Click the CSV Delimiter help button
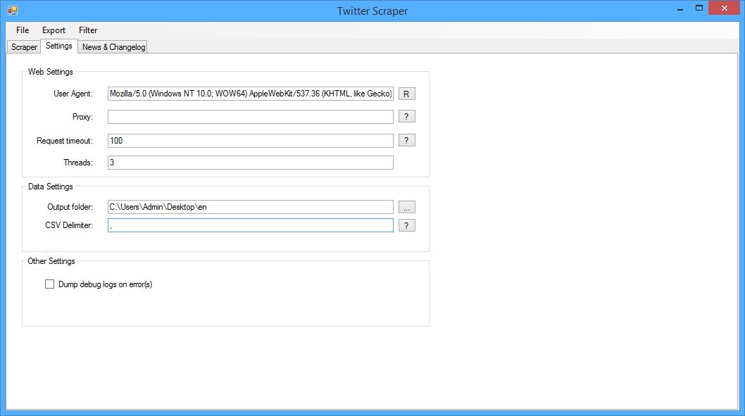Image resolution: width=745 pixels, height=416 pixels. coord(406,225)
